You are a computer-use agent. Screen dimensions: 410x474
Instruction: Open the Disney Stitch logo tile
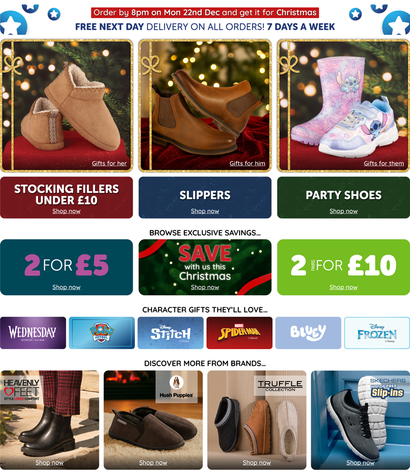[x=170, y=333]
